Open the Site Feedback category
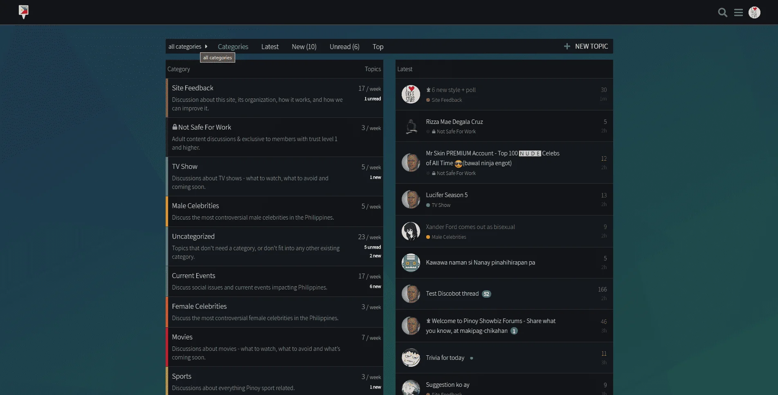Image resolution: width=778 pixels, height=395 pixels. pyautogui.click(x=193, y=88)
